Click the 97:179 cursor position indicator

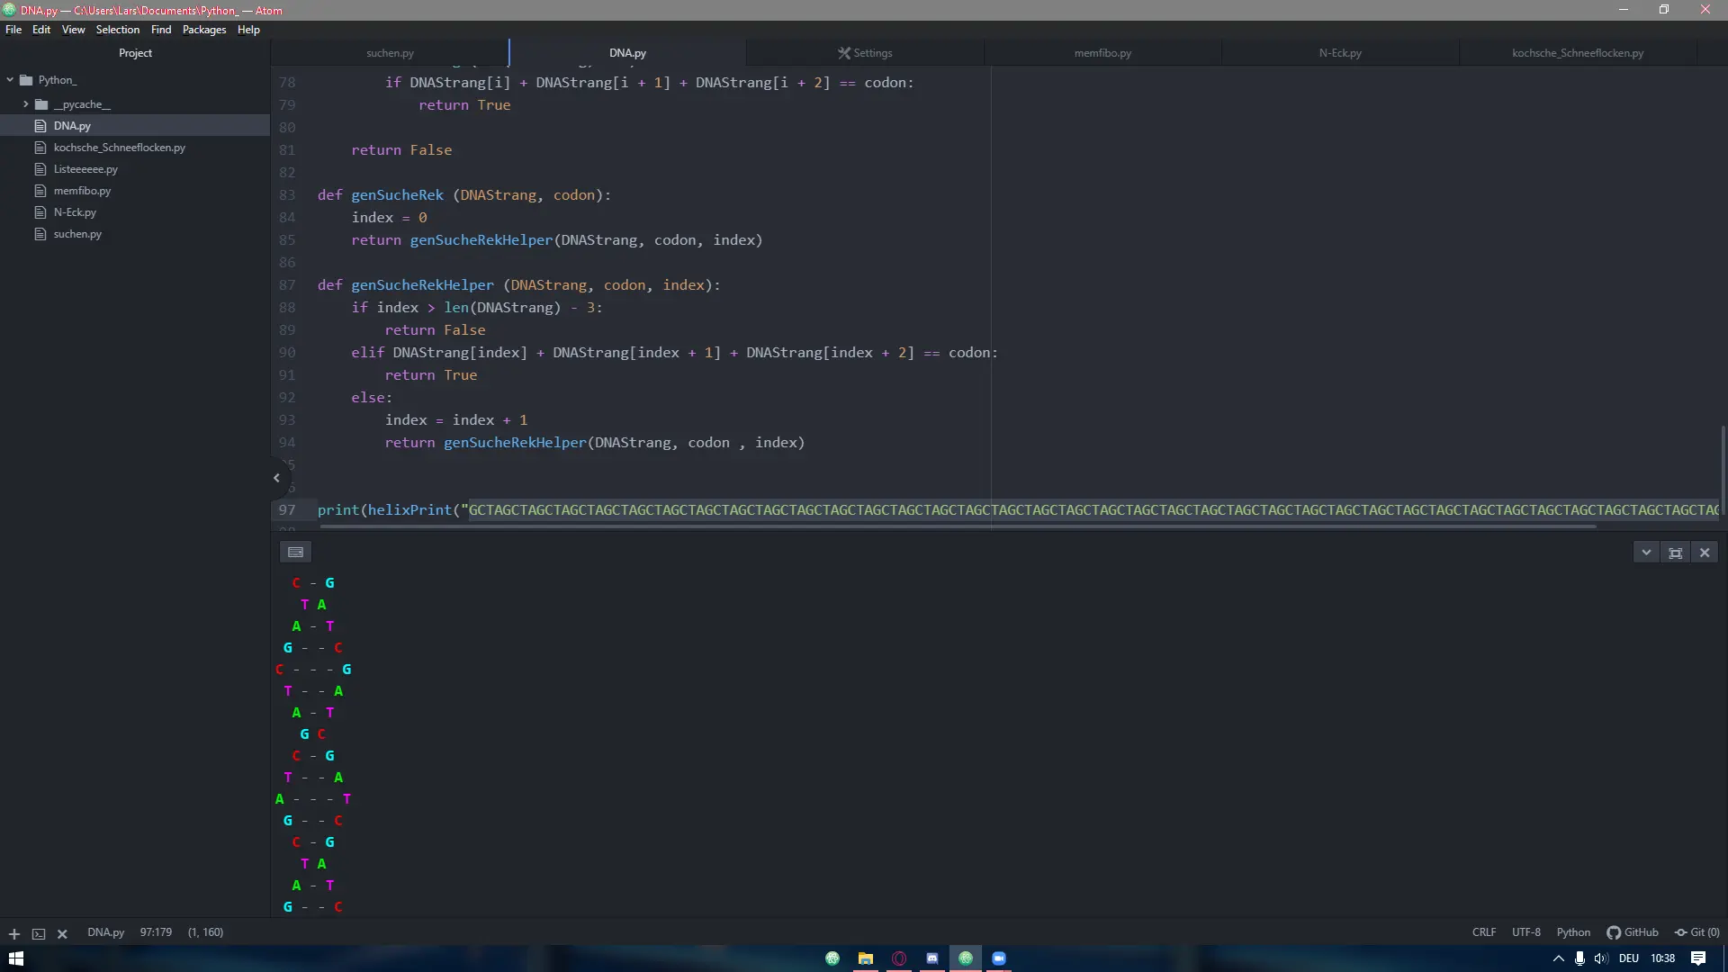tap(156, 932)
